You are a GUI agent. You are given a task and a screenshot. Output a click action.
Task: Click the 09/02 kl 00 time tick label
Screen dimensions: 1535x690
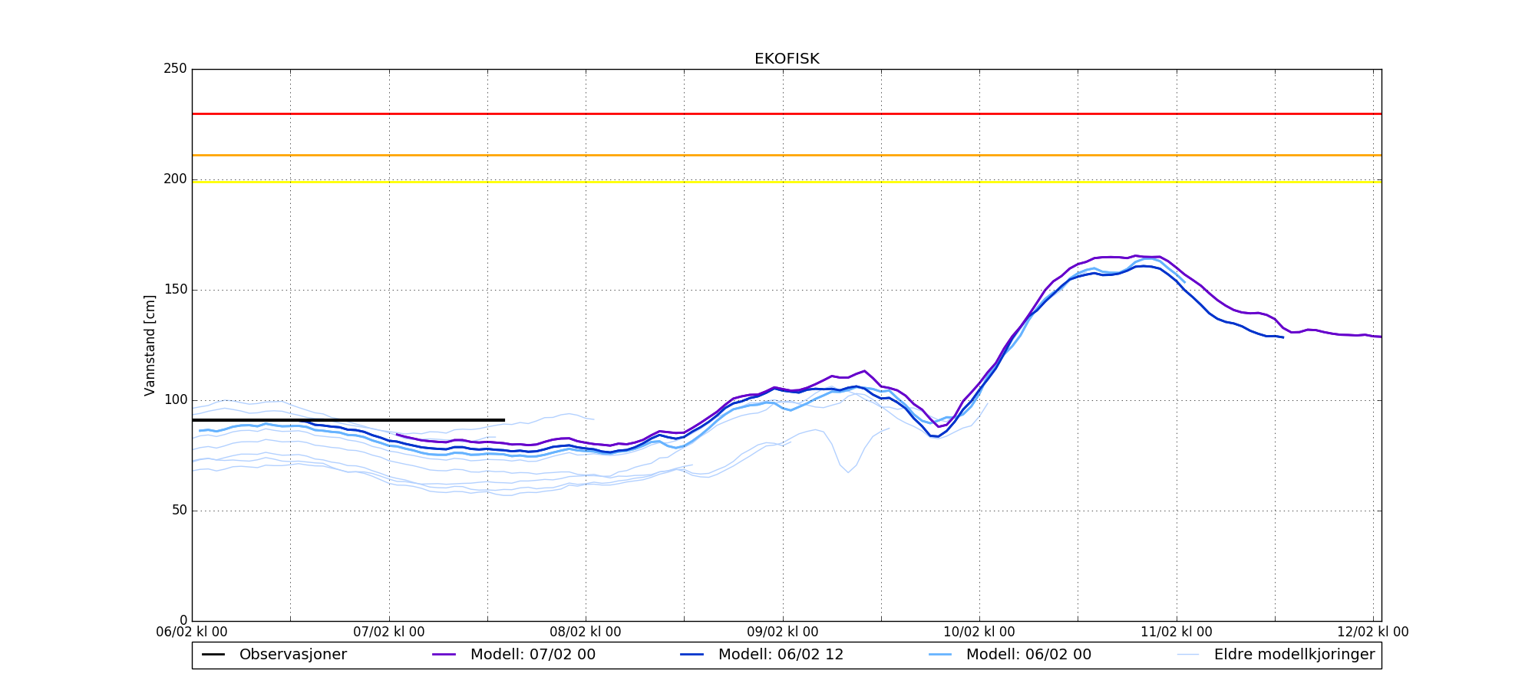tap(783, 632)
